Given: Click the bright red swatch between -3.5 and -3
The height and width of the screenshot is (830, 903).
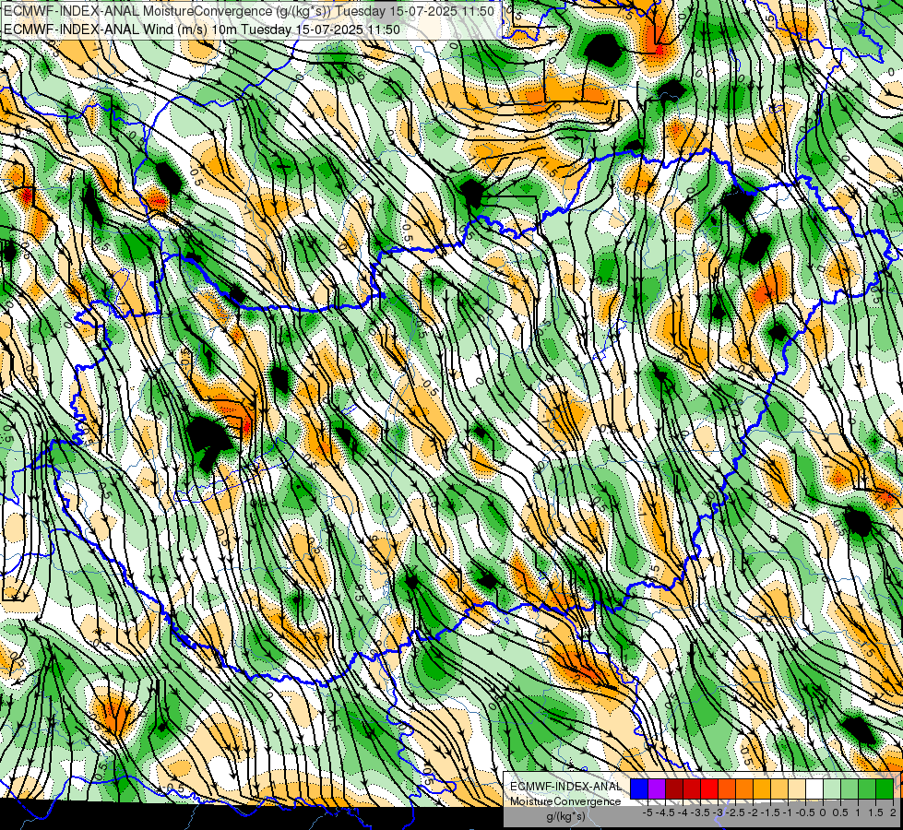Looking at the screenshot, I should point(709,788).
